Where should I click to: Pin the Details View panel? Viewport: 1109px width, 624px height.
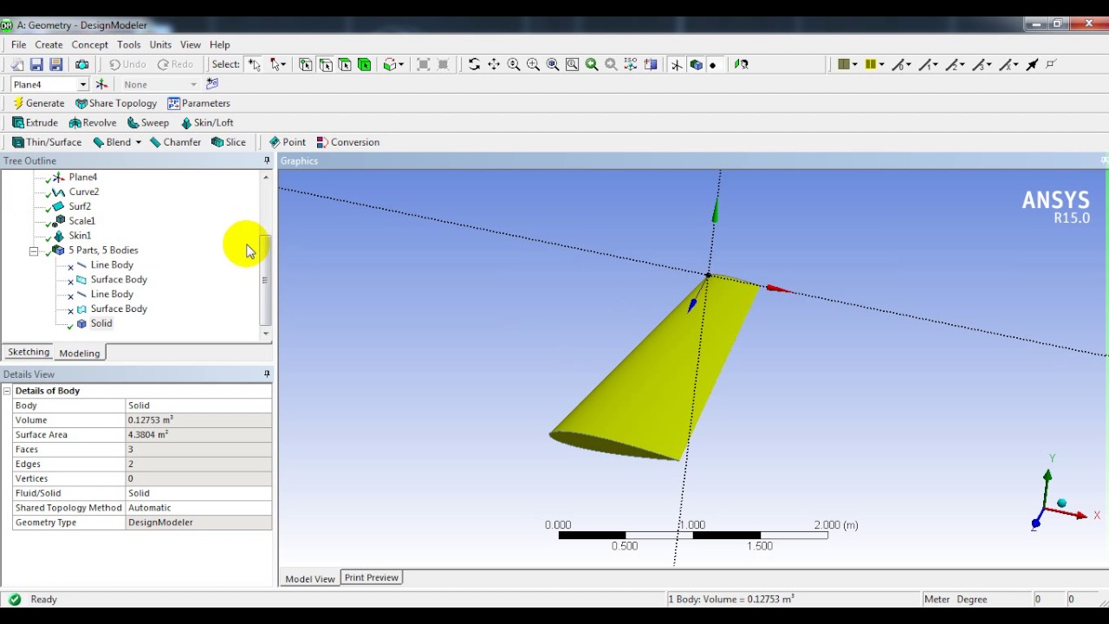[x=267, y=374]
